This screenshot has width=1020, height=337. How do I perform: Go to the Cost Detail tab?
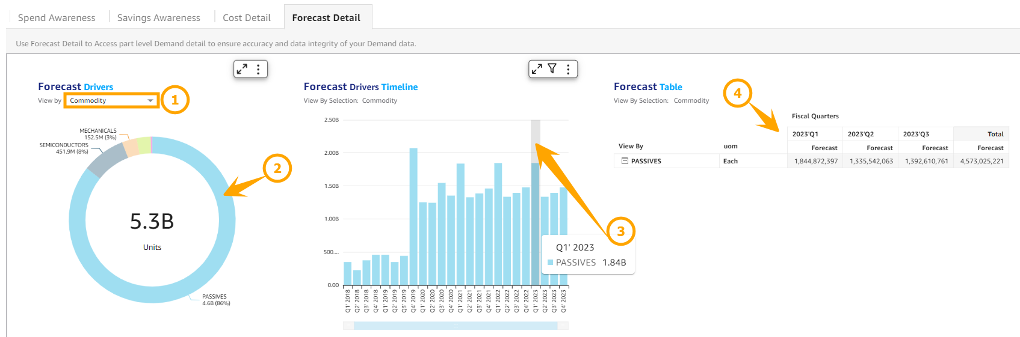pos(247,17)
